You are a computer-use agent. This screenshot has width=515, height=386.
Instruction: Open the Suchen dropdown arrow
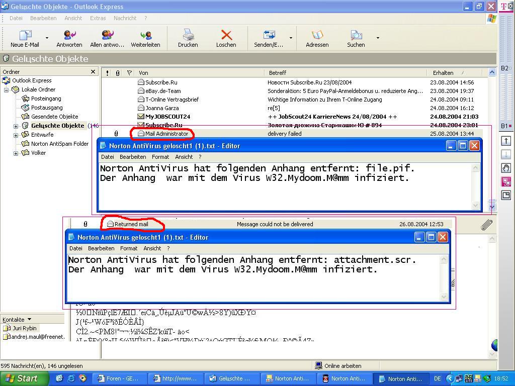coord(378,38)
